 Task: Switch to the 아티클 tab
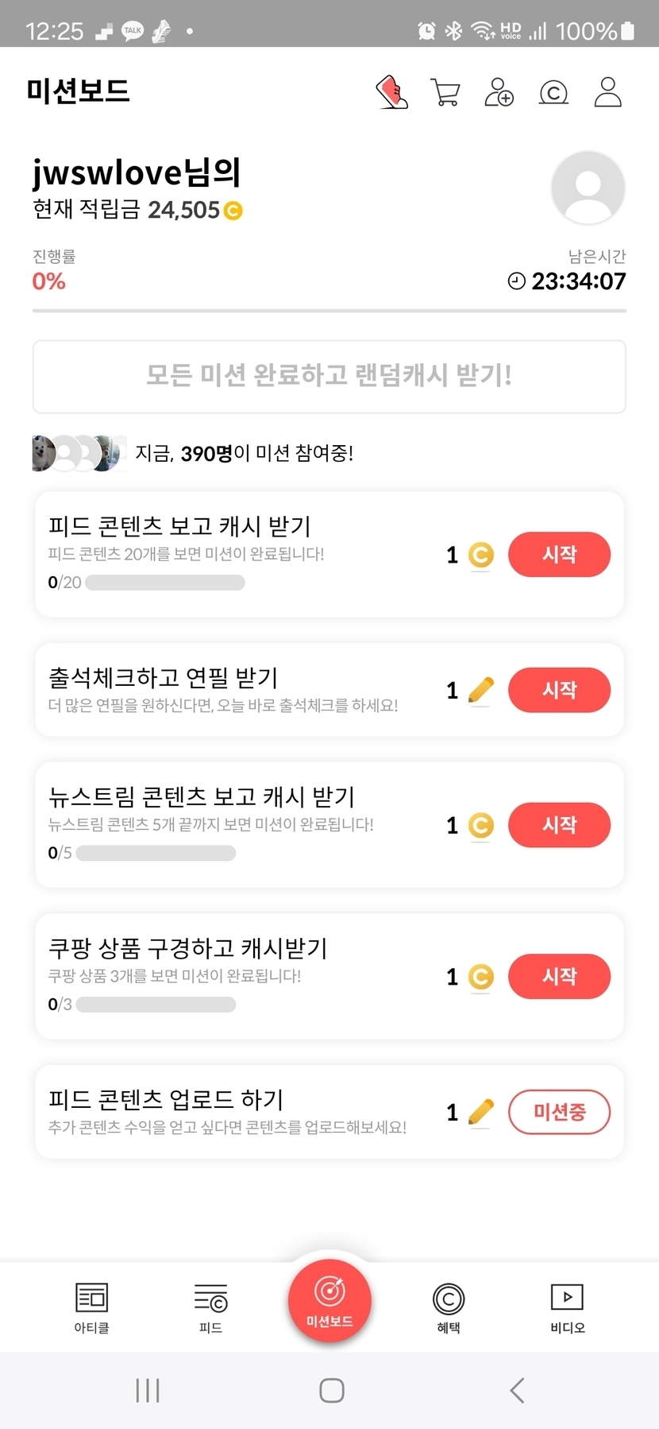click(x=91, y=1307)
